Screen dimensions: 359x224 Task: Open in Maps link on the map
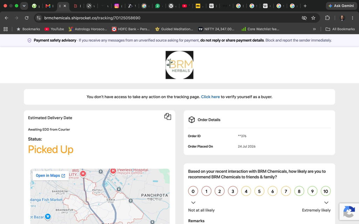coord(50,176)
